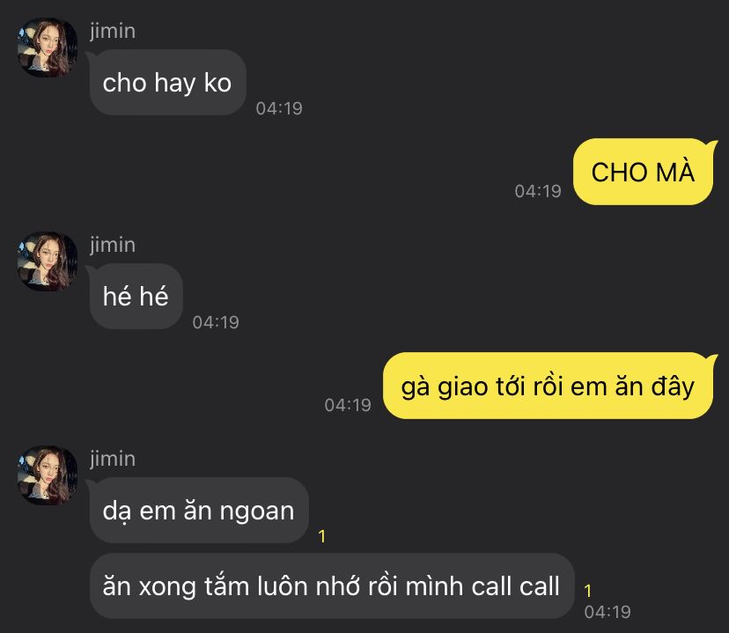The image size is (729, 633).
Task: Click the unread count 1 beside "dạ em ăn ngoan"
Action: [x=321, y=536]
